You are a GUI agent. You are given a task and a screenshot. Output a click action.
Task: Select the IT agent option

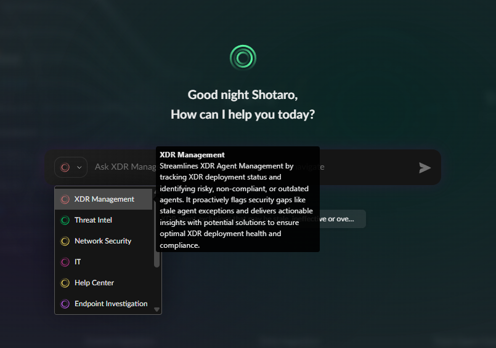point(78,262)
